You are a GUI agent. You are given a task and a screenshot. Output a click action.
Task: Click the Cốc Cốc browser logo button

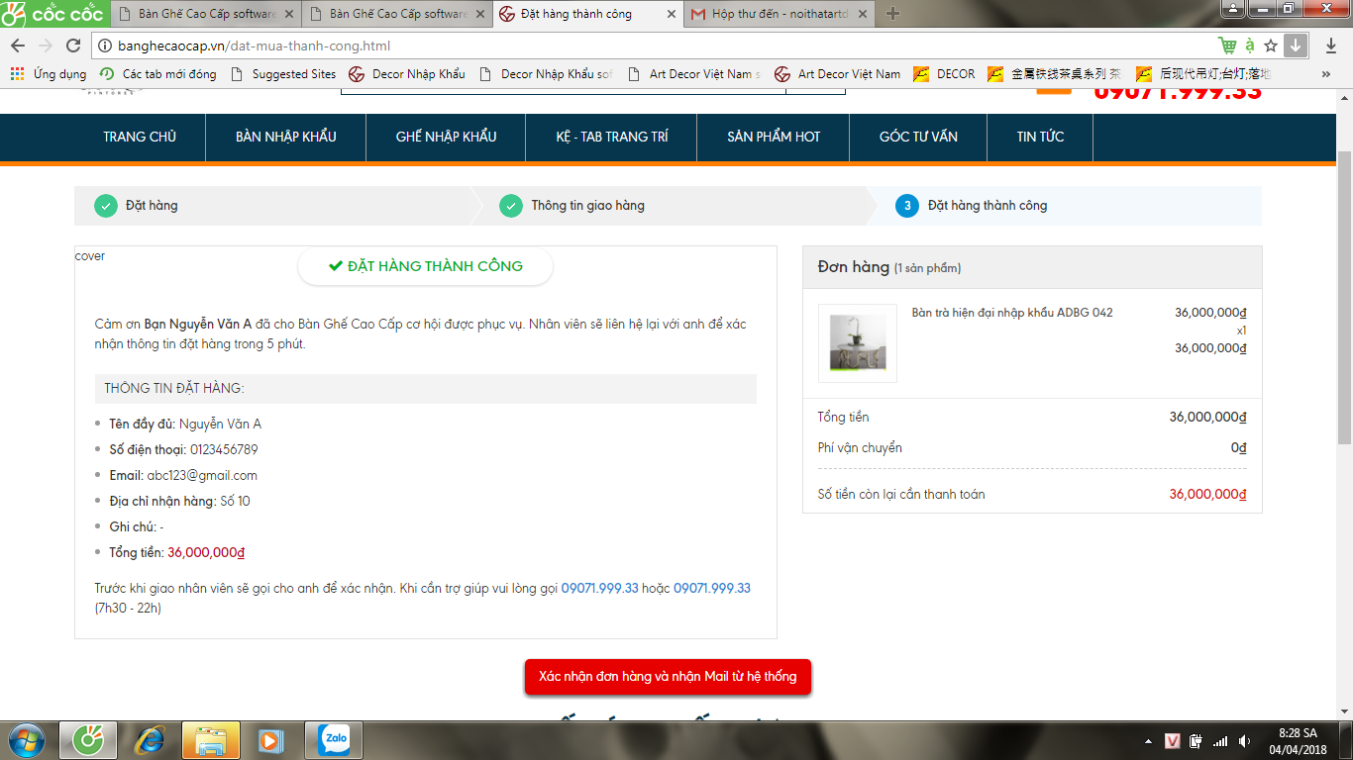click(x=53, y=13)
